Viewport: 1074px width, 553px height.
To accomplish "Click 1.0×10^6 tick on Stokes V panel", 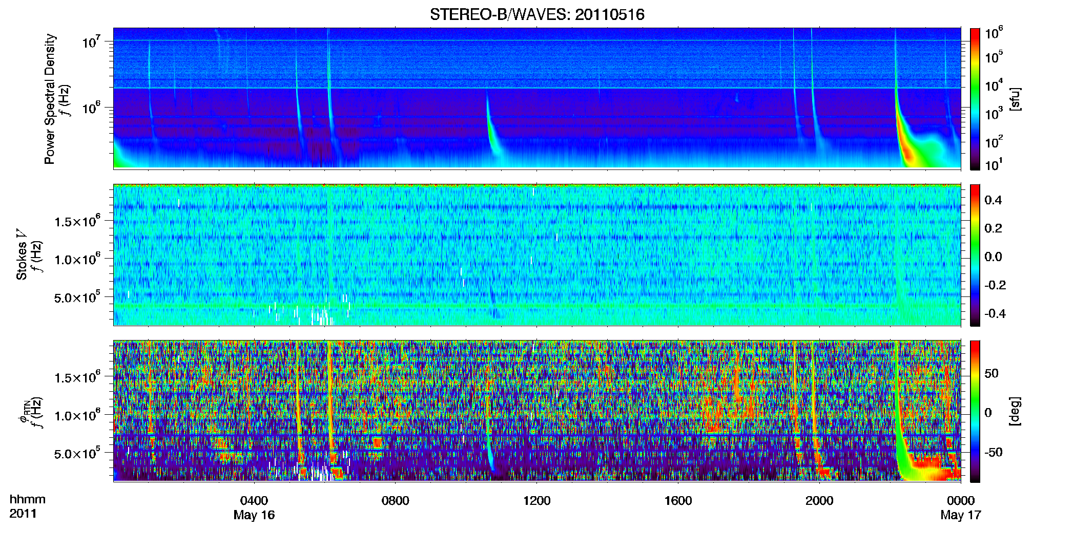I will click(77, 260).
